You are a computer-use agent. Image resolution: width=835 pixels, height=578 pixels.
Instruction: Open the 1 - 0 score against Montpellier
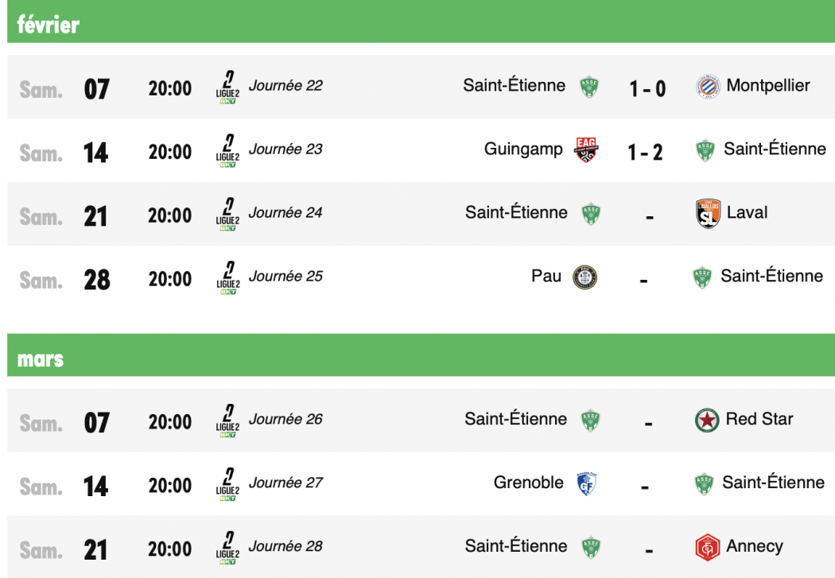click(x=647, y=88)
